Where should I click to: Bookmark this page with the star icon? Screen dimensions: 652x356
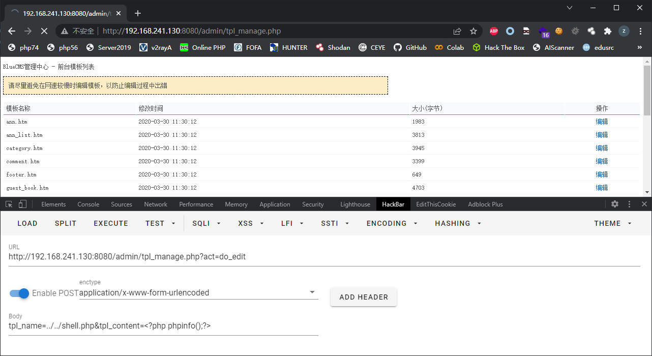pyautogui.click(x=473, y=31)
